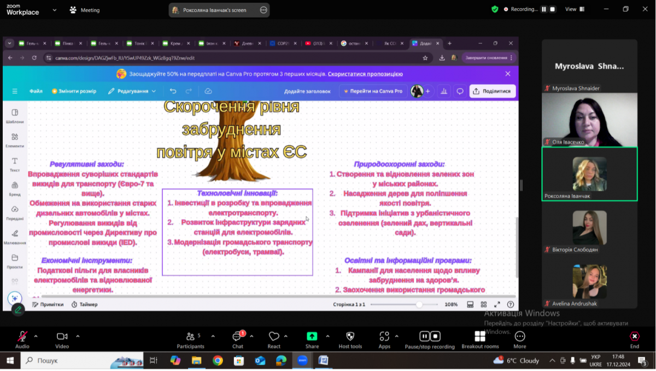Expand the Video options arrow
This screenshot has width=656, height=371.
(78, 336)
